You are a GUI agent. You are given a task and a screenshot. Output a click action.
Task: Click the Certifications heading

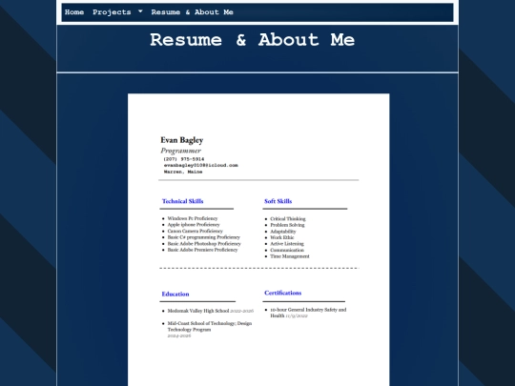[x=283, y=293]
